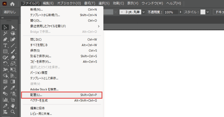
Task: Choose Adobe Stock を検索...
Action: coord(62,89)
